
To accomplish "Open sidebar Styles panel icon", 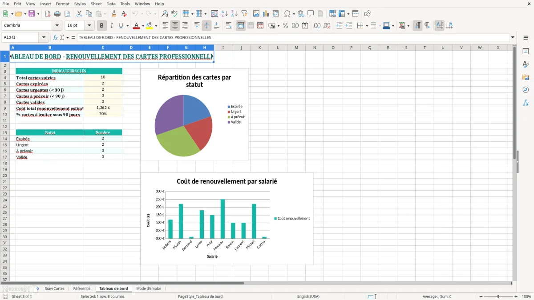I will click(x=526, y=64).
